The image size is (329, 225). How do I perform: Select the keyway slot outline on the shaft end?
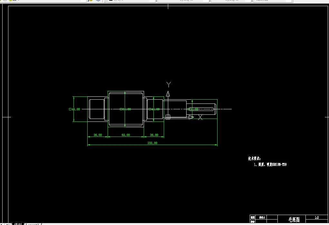coord(201,109)
